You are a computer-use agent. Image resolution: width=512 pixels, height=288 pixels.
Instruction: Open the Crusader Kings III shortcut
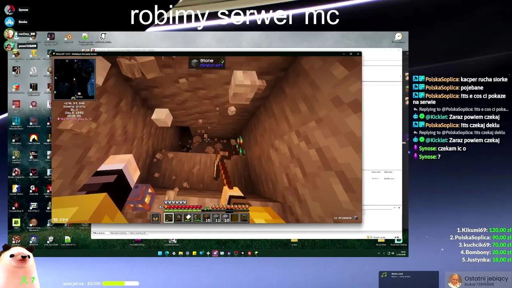(16, 207)
